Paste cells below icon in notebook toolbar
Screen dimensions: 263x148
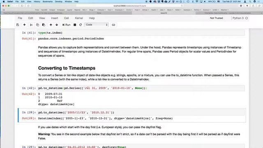point(44,25)
